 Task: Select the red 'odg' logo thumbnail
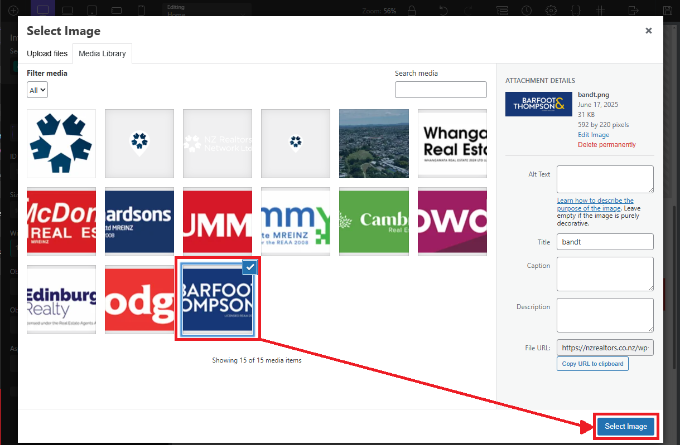coord(139,300)
